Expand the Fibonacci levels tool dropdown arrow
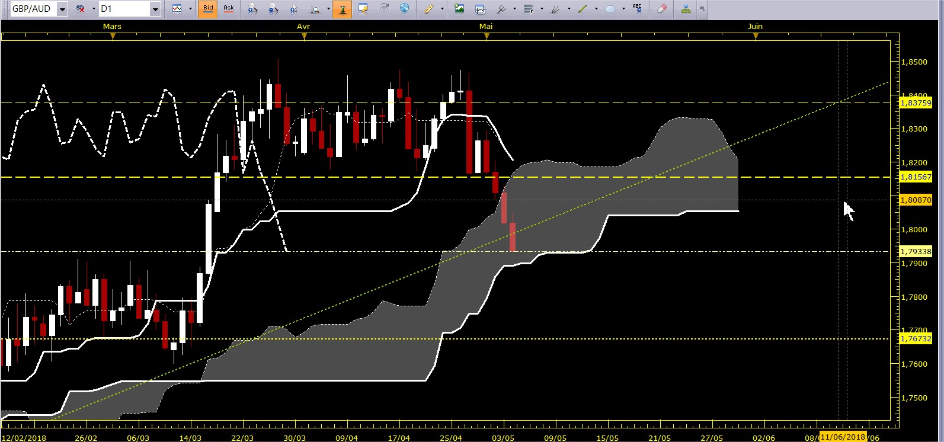Screen dimensions: 944x442 pyautogui.click(x=541, y=9)
